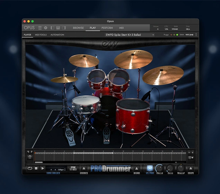Click the timeline horizontal scrollbar thumb
This screenshot has width=220, height=194.
click(39, 162)
